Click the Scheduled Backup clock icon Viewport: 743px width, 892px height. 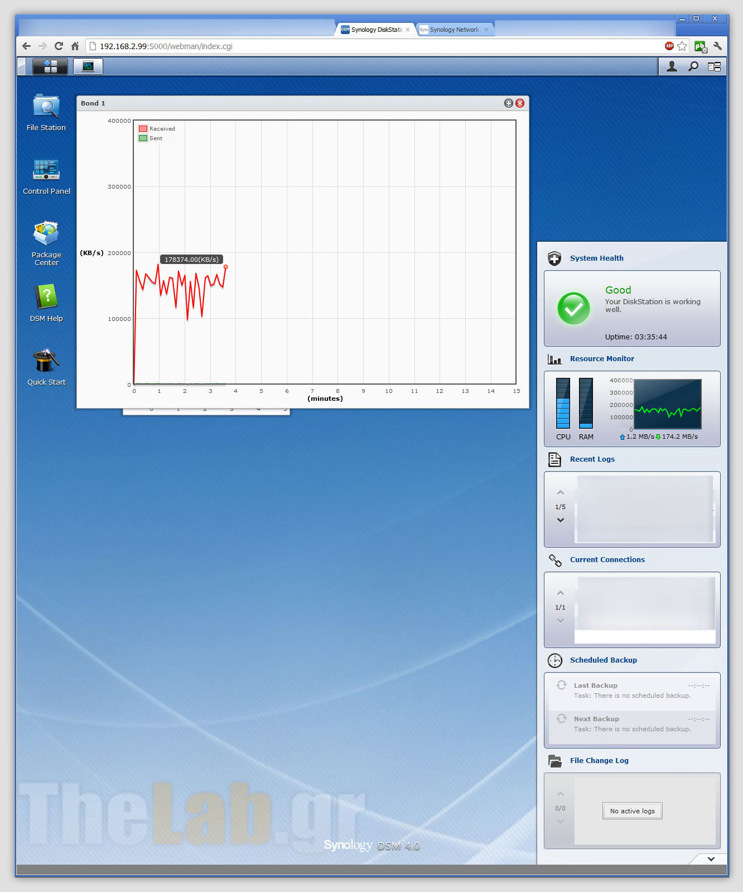pyautogui.click(x=555, y=660)
